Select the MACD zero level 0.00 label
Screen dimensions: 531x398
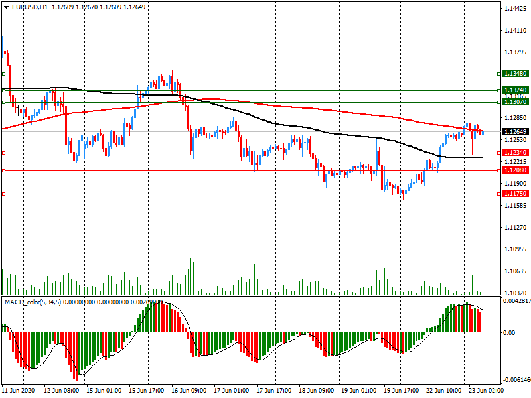[509, 333]
